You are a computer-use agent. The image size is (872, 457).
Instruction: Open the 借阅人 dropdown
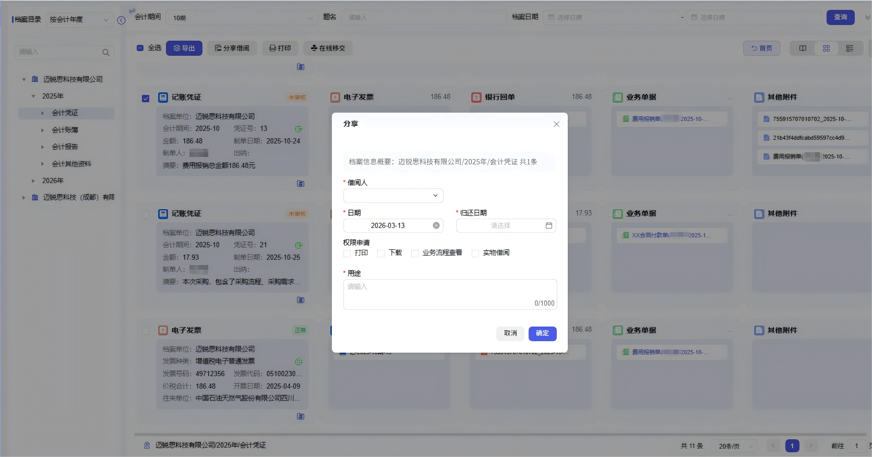coord(393,196)
